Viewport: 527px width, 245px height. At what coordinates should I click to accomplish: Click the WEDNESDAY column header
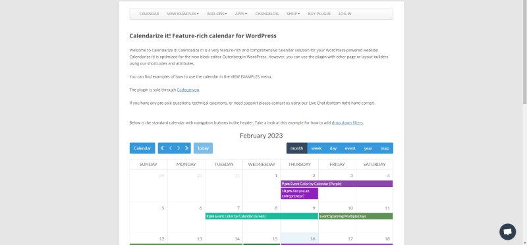click(262, 165)
